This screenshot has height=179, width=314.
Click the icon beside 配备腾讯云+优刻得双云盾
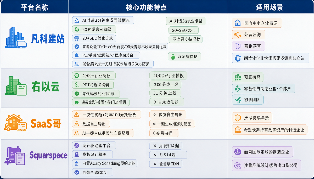[x=77, y=64]
